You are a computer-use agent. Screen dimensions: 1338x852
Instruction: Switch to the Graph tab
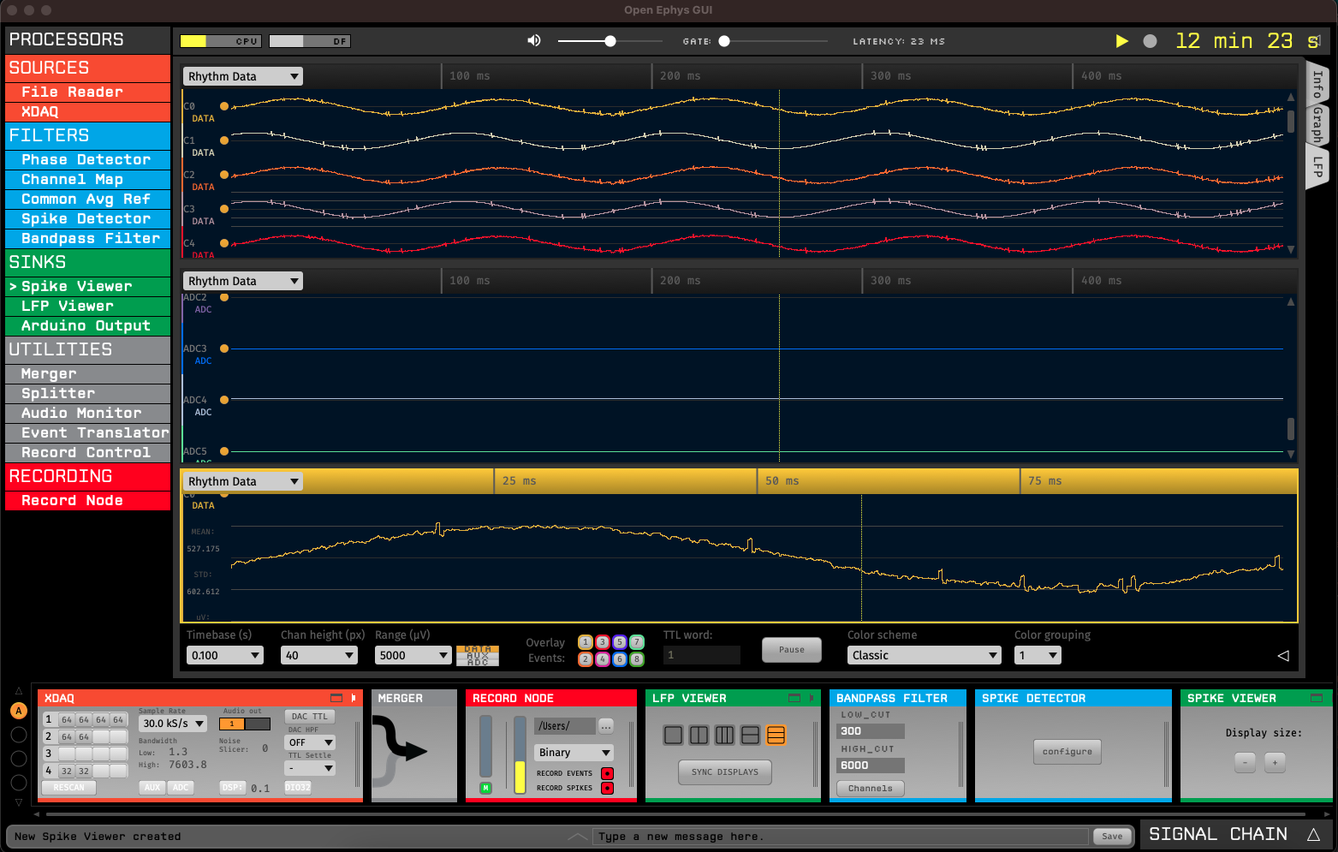click(x=1318, y=125)
